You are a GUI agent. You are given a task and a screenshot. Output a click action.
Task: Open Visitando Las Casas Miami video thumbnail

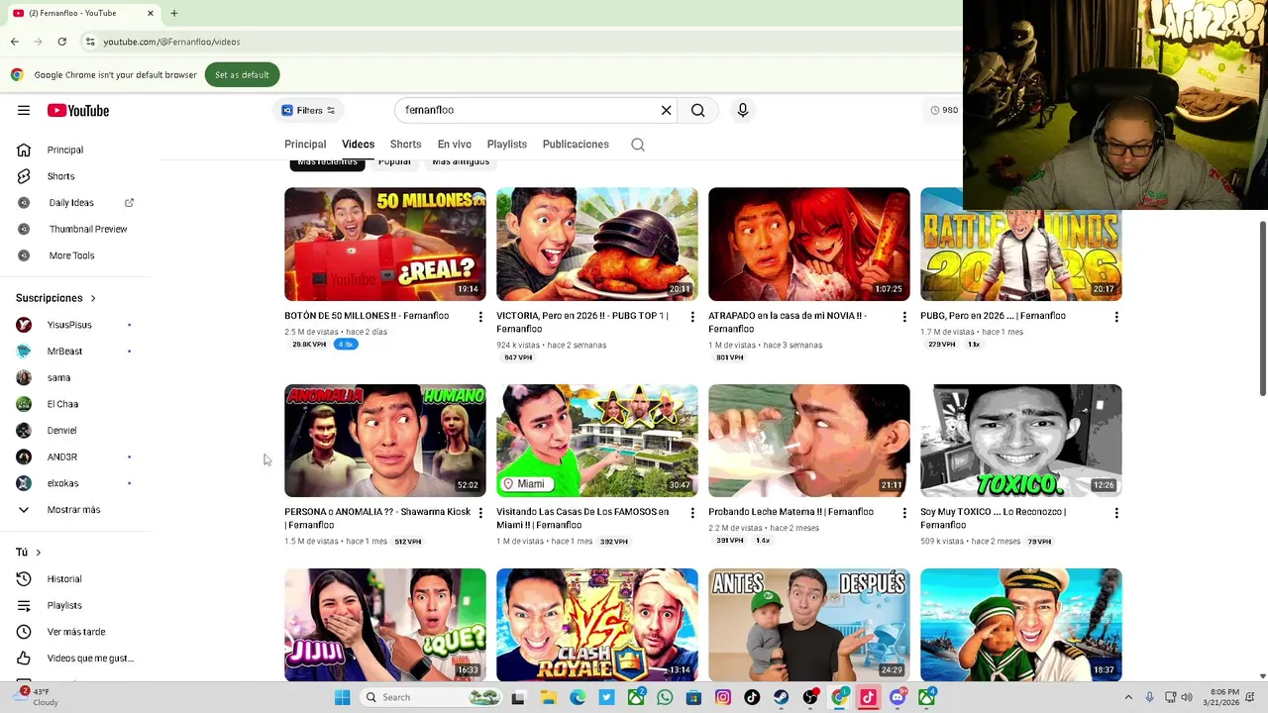coord(597,441)
